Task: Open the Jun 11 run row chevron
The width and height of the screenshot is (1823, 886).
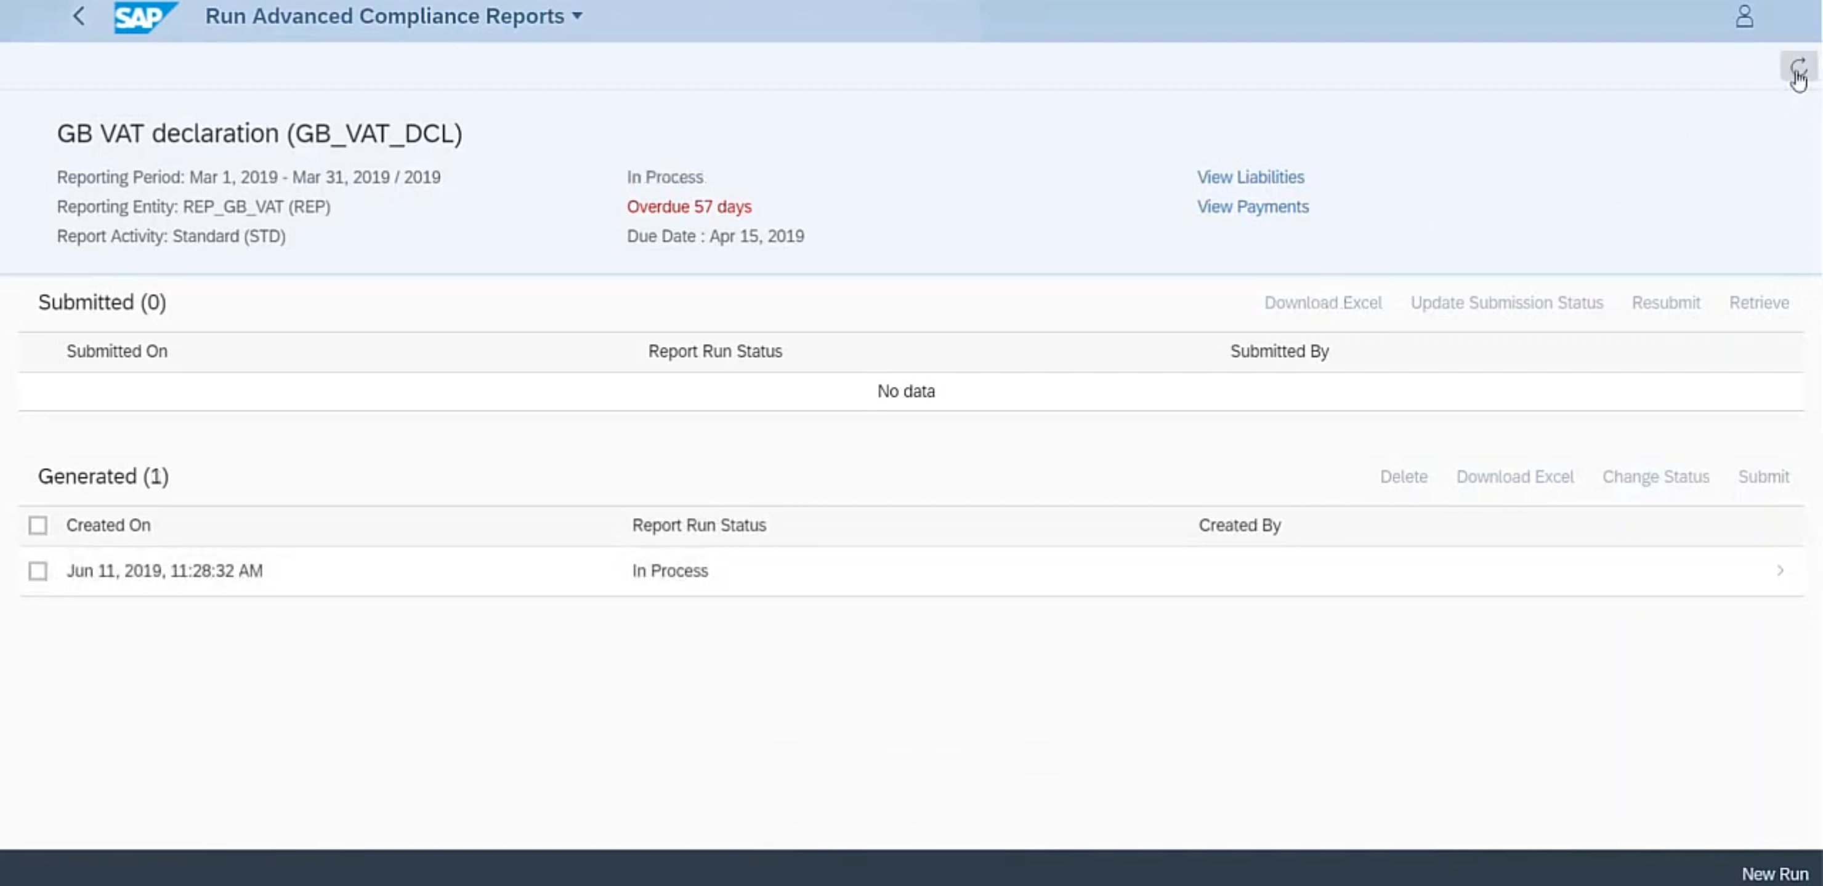Action: 1780,570
